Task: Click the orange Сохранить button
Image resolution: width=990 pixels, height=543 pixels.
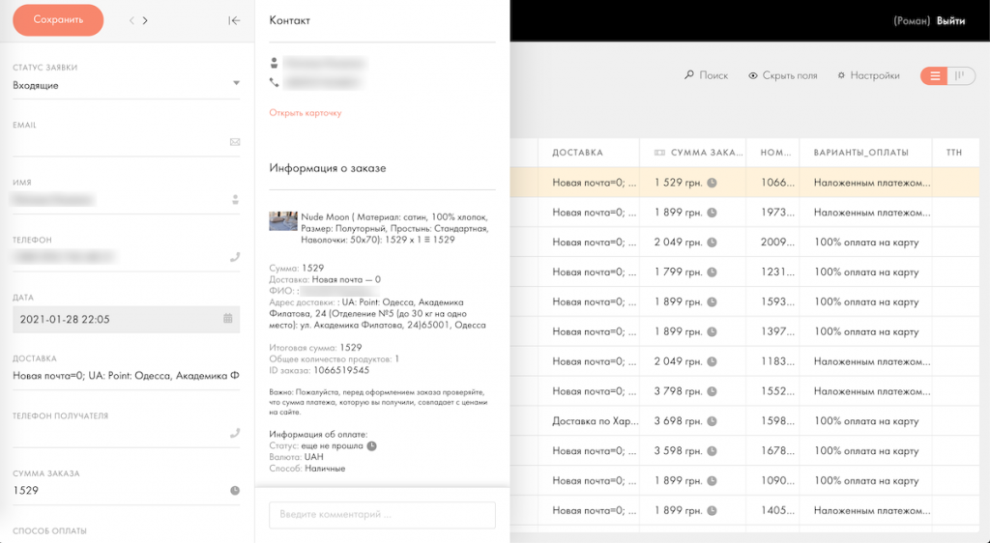Action: pyautogui.click(x=58, y=20)
